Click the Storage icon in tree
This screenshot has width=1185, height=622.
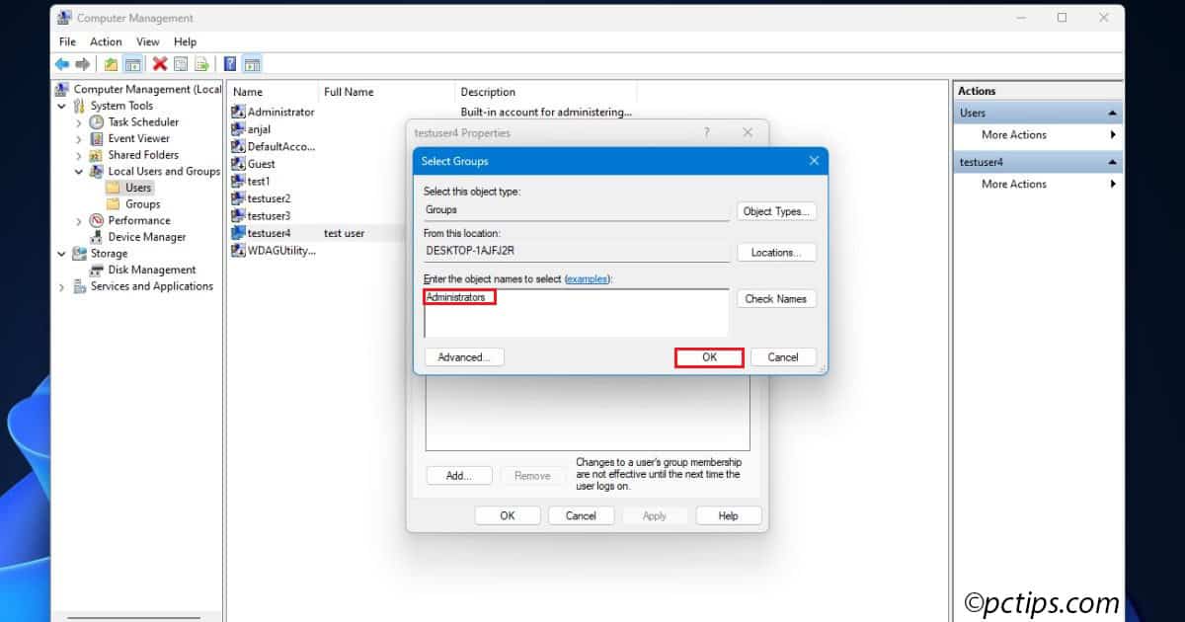tap(79, 254)
